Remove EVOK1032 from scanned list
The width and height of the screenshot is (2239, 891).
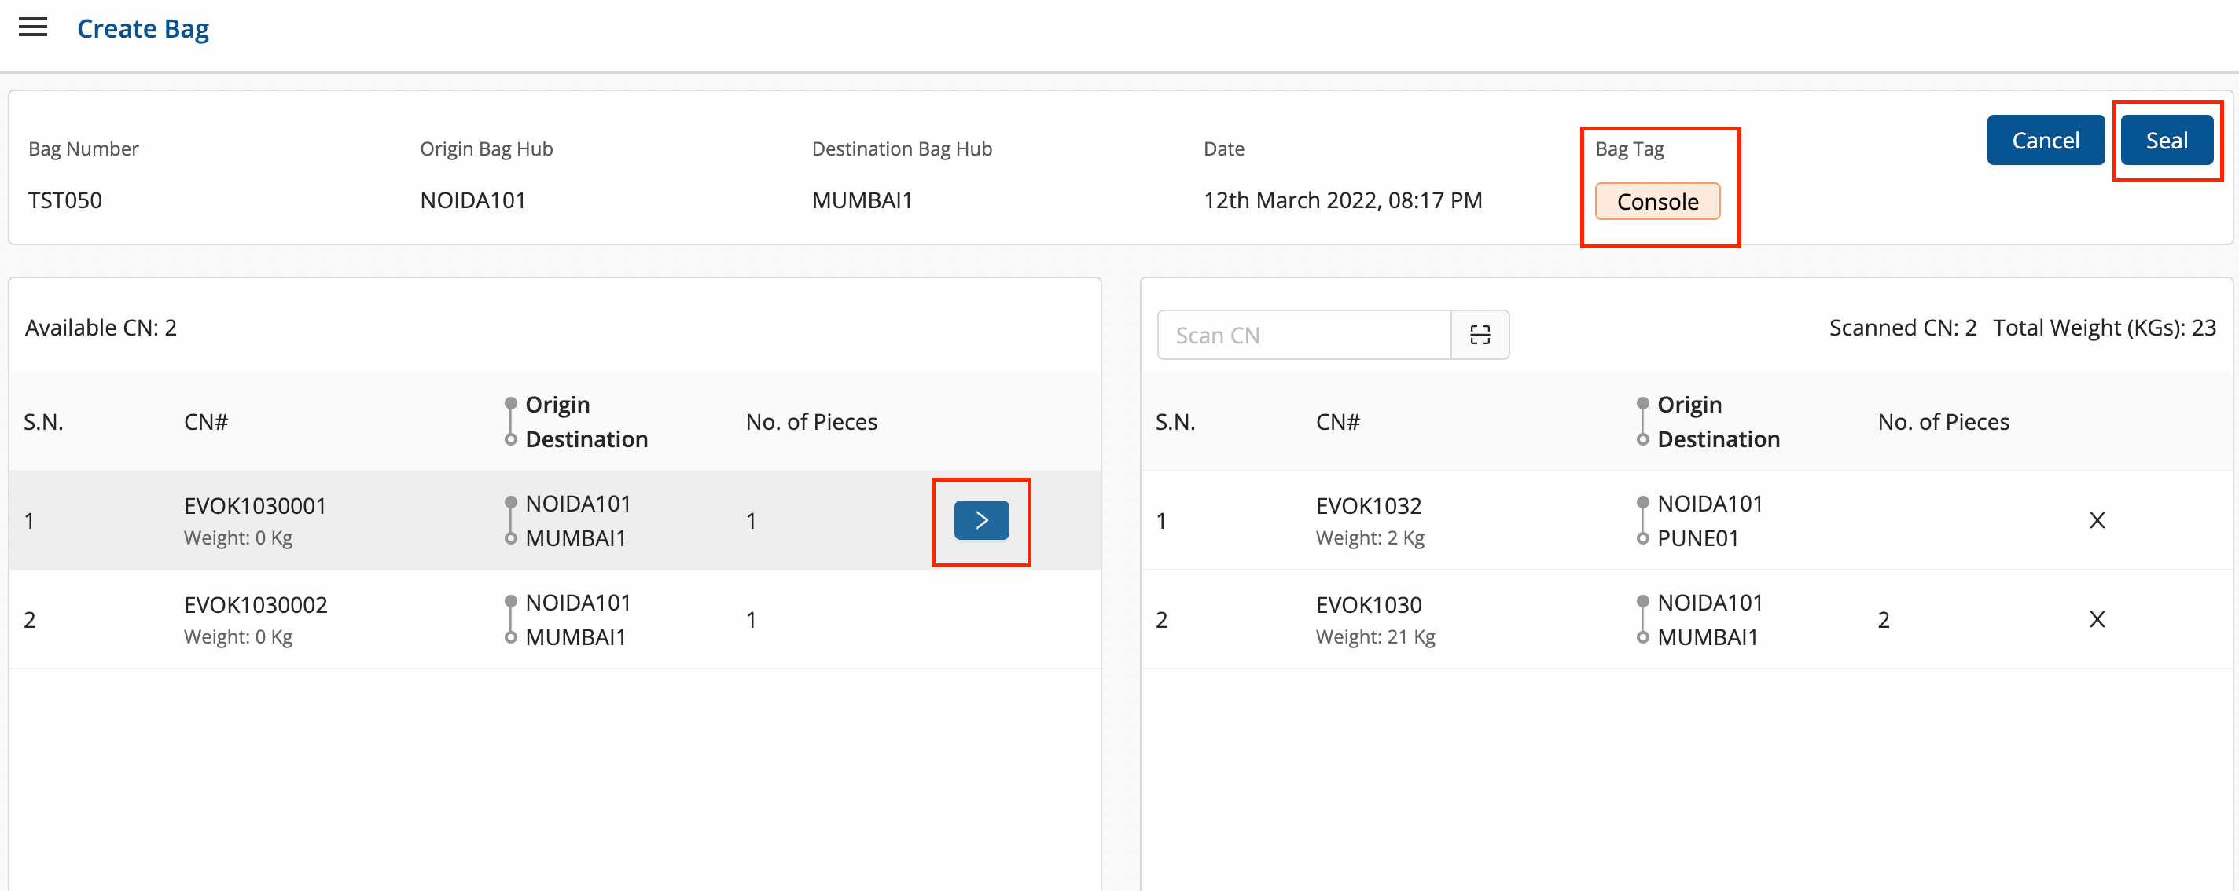[2097, 520]
